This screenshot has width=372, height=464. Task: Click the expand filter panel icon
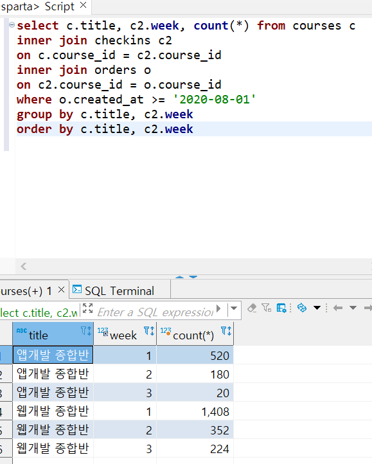pos(87,308)
